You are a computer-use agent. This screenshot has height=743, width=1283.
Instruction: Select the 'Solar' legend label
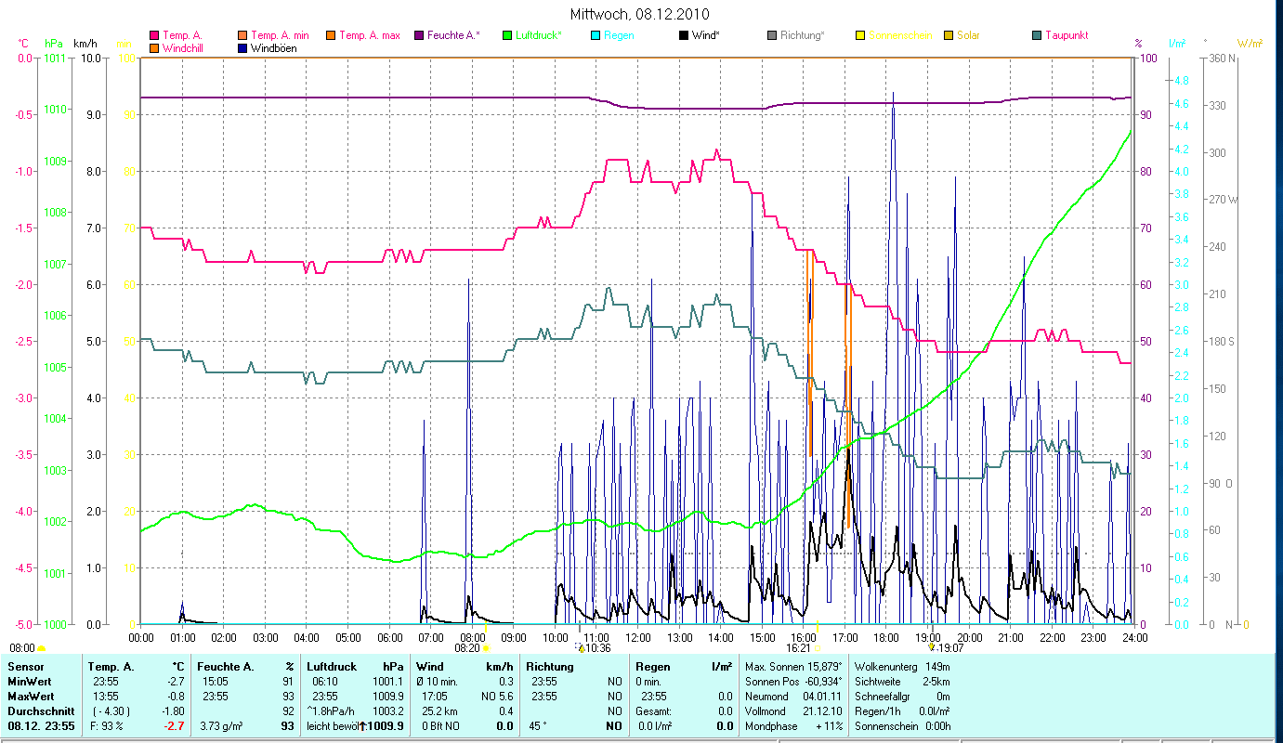968,35
